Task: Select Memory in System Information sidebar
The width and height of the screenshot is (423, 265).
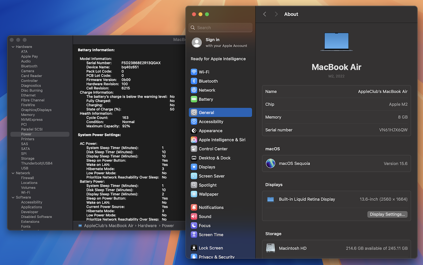Action: coord(28,115)
